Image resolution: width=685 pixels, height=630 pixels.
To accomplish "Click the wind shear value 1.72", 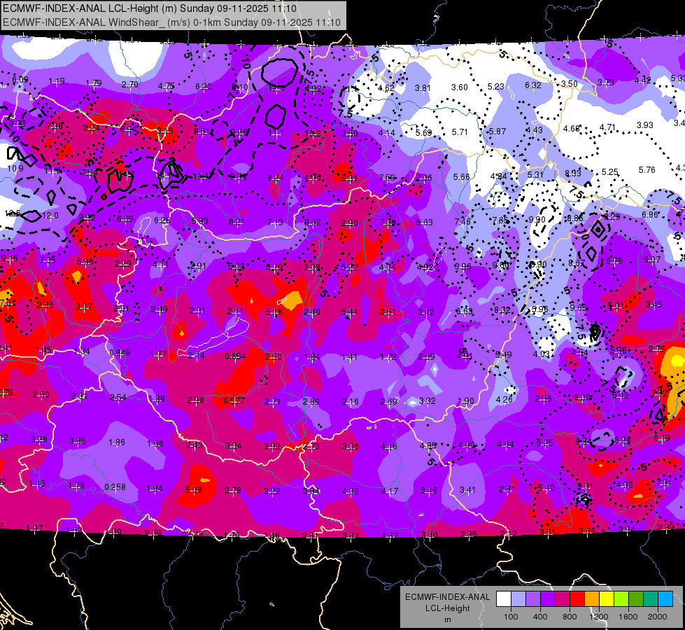I will [388, 357].
